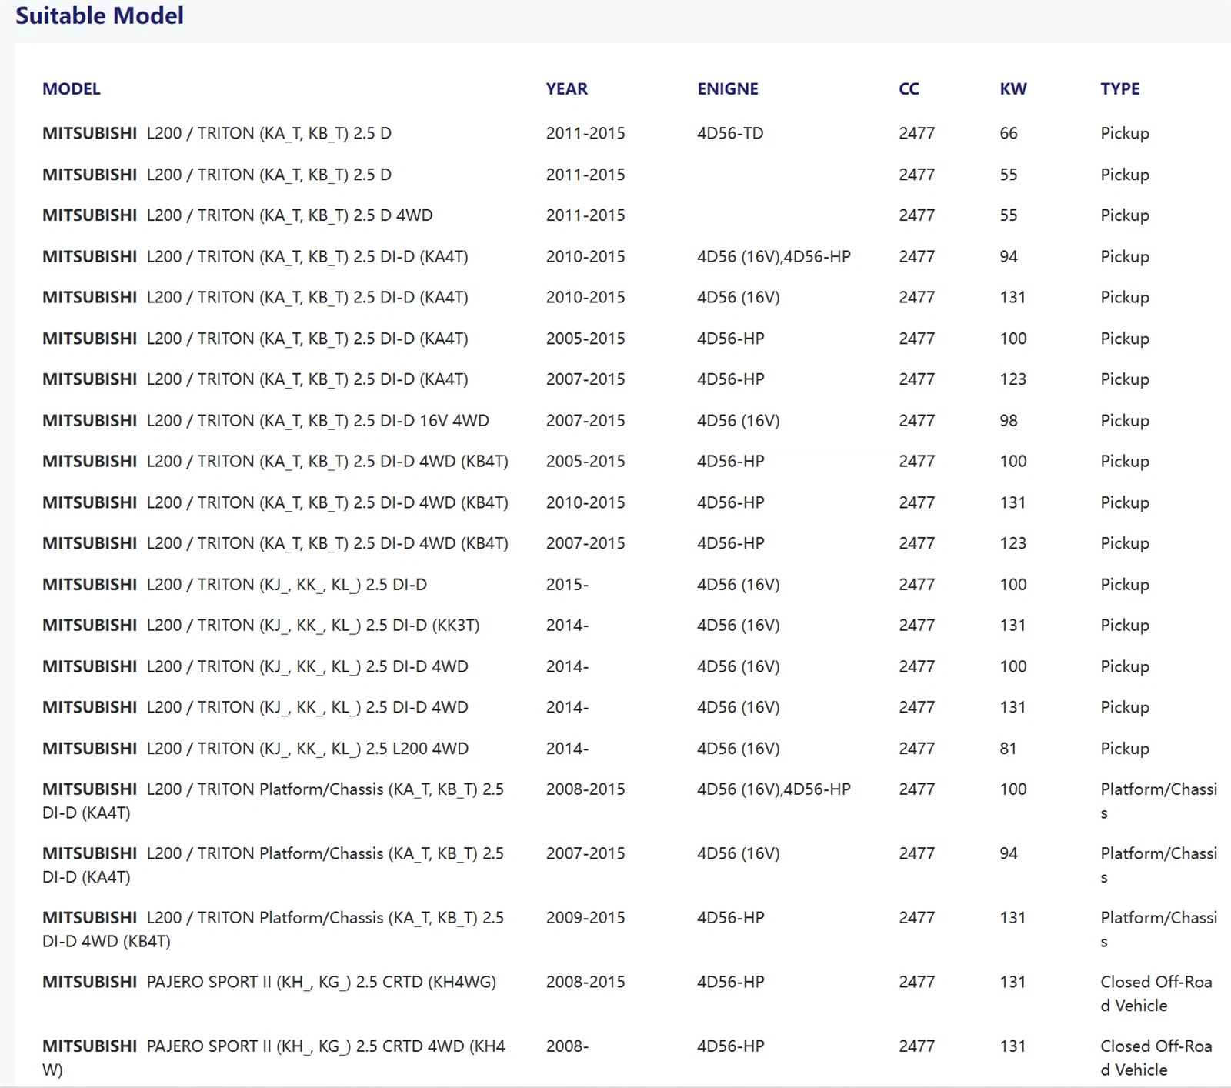Click model 'PAJERO SPORT II 2.5 CRTD (KH4WG)'
The height and width of the screenshot is (1088, 1231).
[269, 983]
